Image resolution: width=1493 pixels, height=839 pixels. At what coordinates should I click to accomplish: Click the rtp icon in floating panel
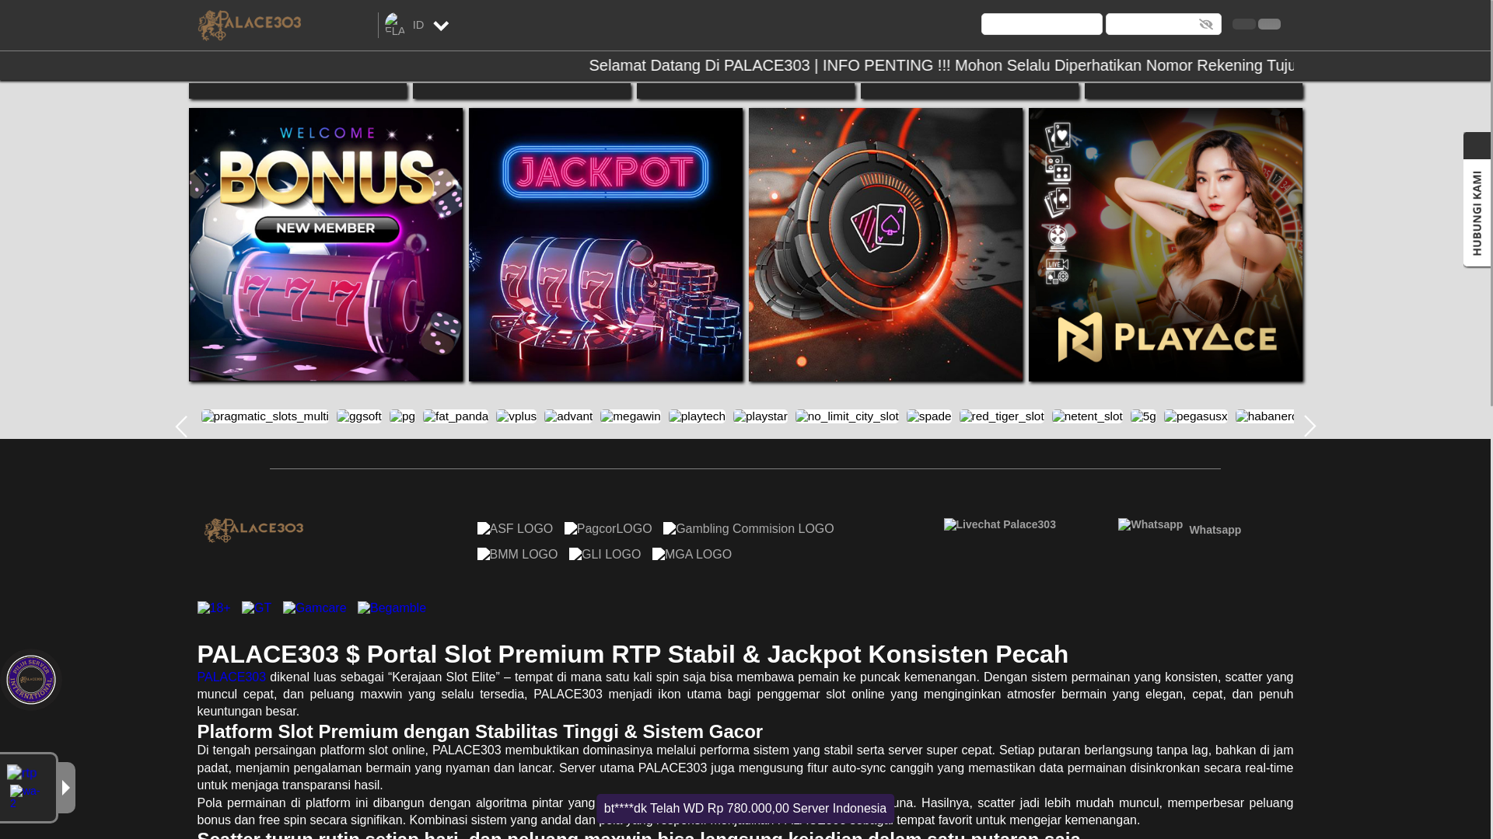click(22, 774)
